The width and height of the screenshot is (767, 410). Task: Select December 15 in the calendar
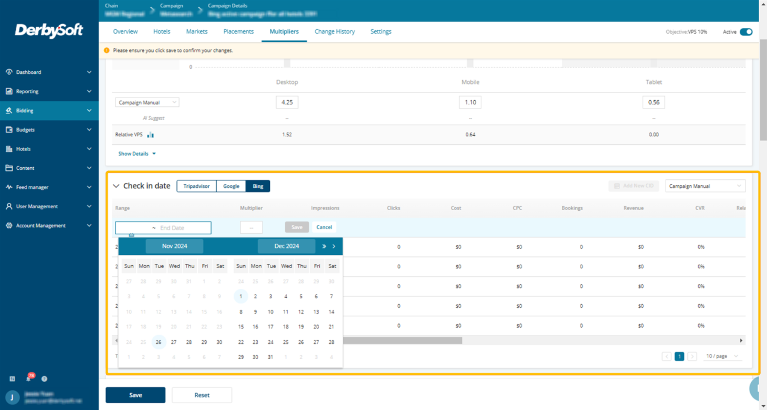tap(241, 327)
